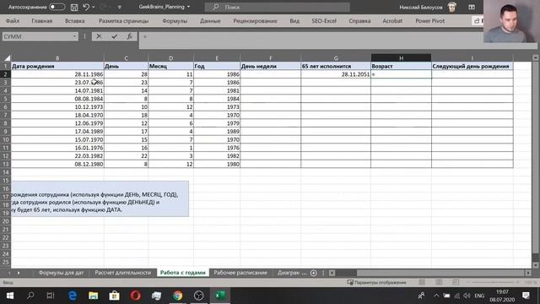The height and width of the screenshot is (304, 540).
Task: Open the Acrobat ribbon tab
Action: [x=392, y=21]
